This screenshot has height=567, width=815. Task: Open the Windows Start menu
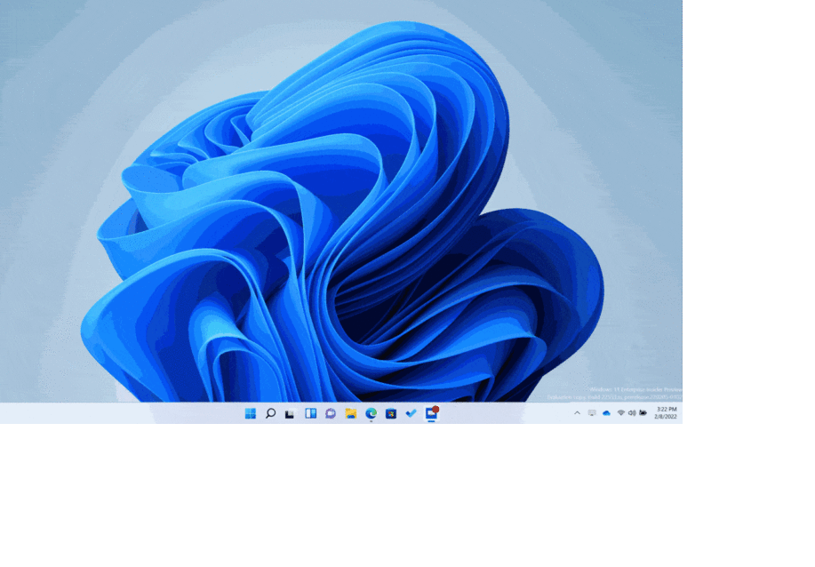pyautogui.click(x=250, y=413)
